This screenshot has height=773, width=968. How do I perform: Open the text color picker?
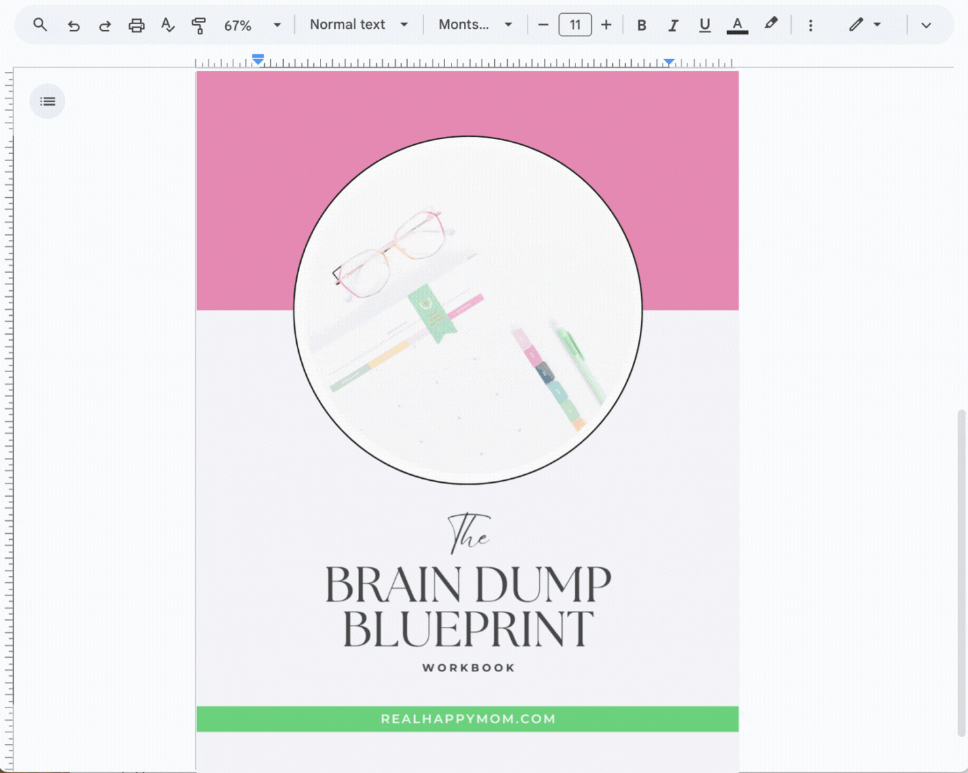[737, 25]
